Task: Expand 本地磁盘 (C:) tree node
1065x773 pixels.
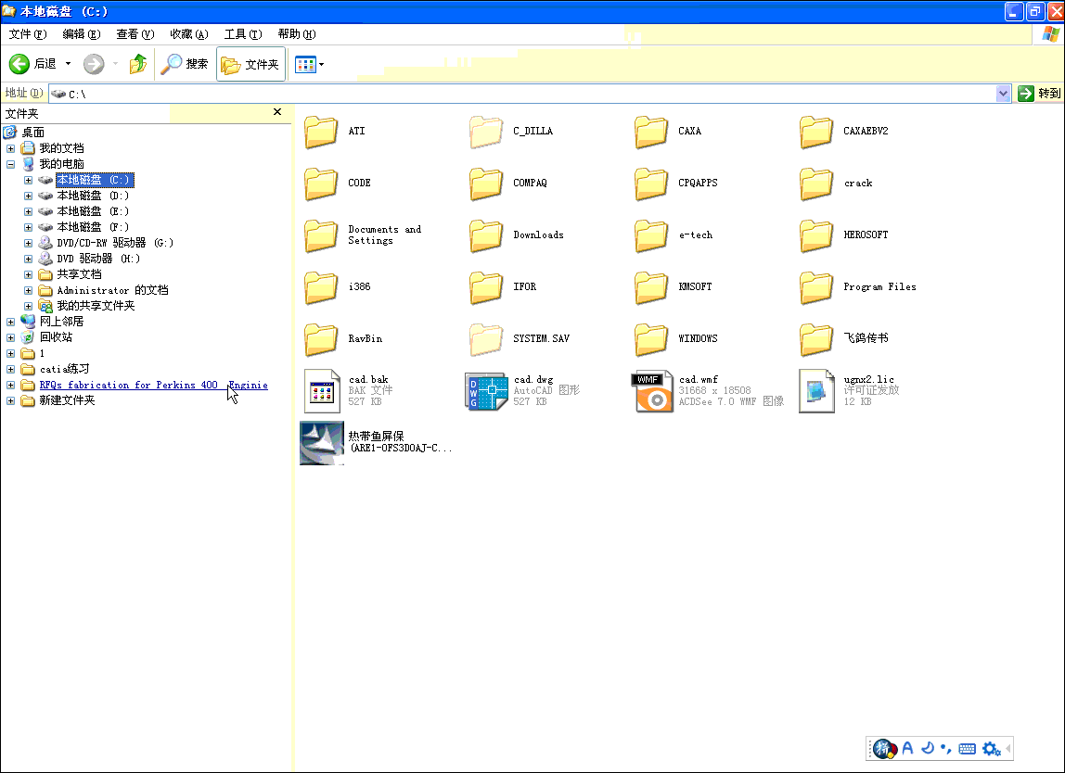Action: (x=28, y=180)
